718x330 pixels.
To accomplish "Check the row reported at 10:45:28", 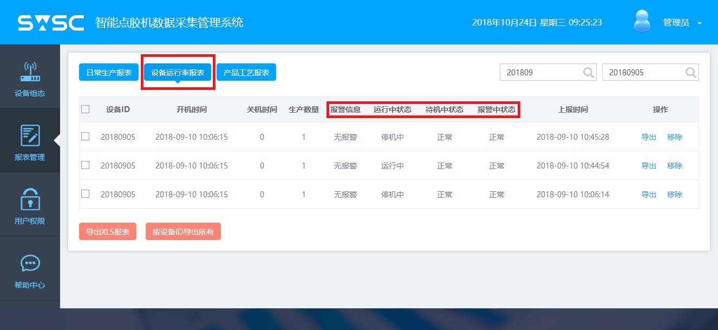I will coord(85,137).
